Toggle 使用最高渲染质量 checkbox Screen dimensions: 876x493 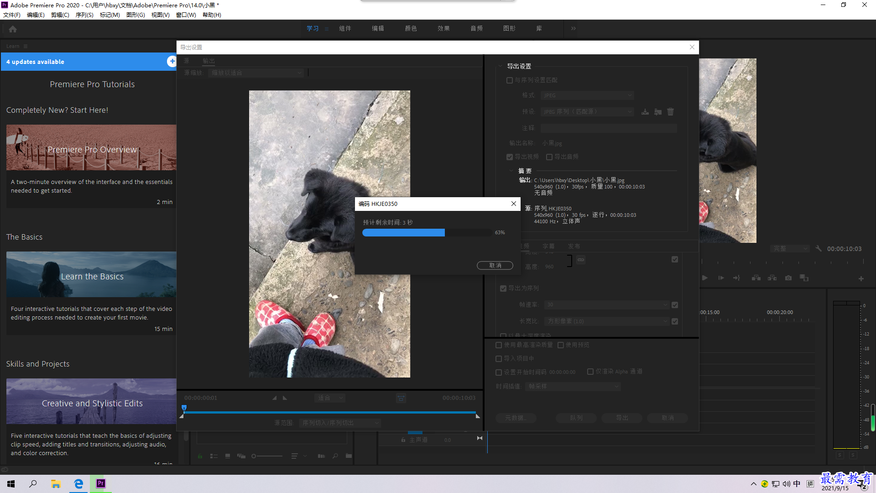click(x=499, y=345)
